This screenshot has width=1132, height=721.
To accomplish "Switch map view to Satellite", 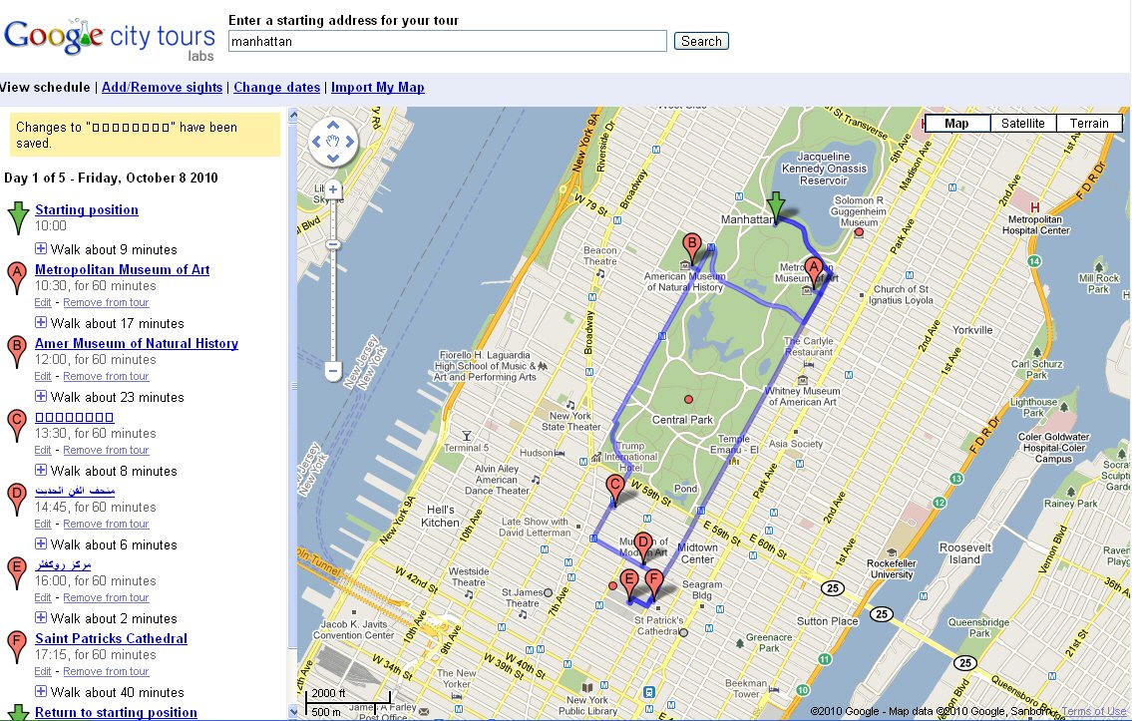I will [1022, 123].
